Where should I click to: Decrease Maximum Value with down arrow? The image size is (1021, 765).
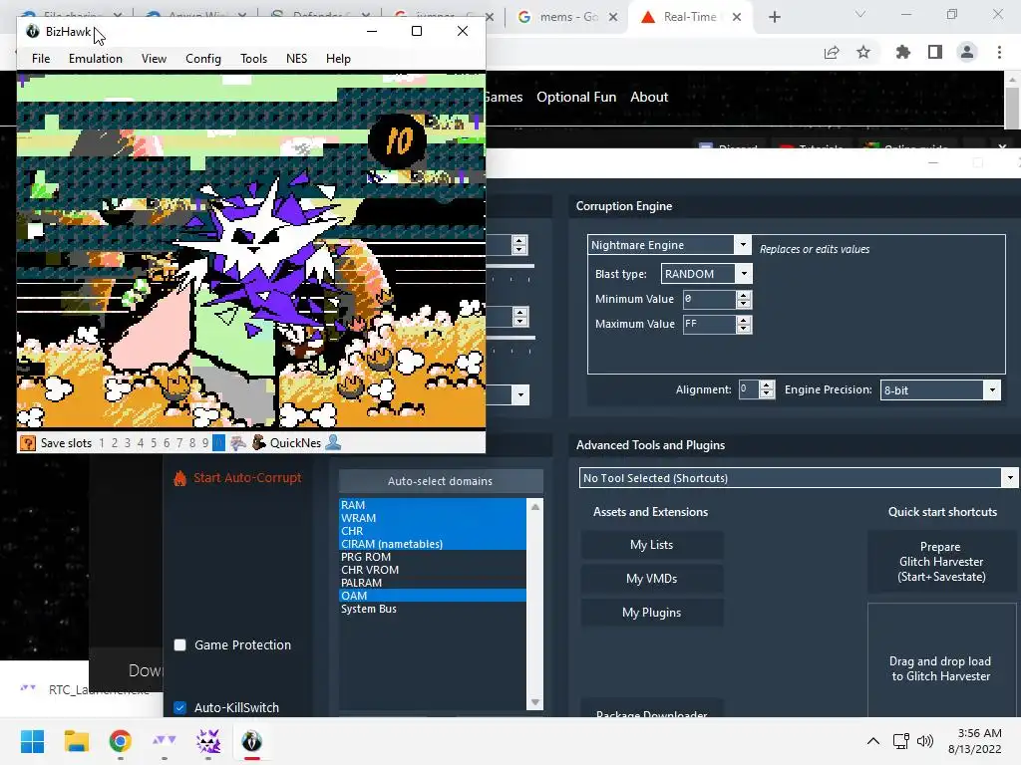pos(744,329)
